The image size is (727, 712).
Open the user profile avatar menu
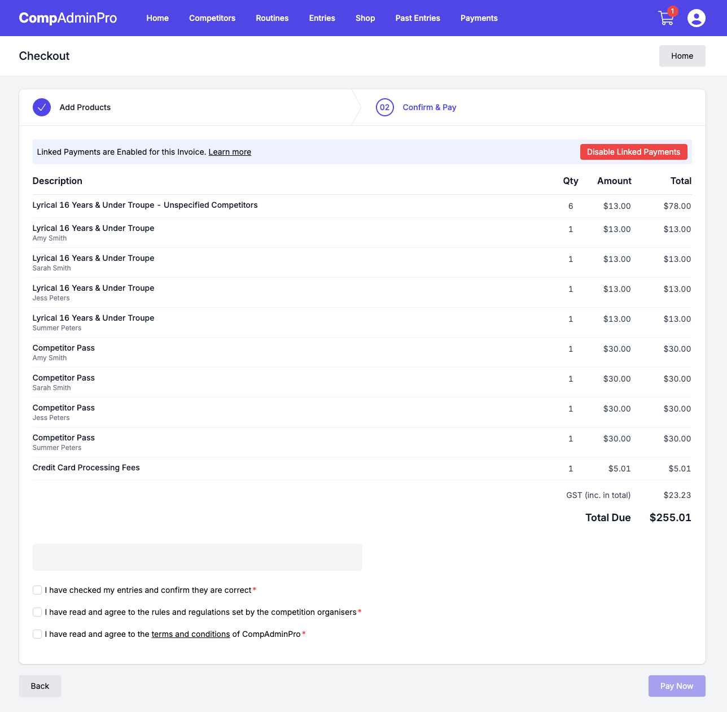697,18
